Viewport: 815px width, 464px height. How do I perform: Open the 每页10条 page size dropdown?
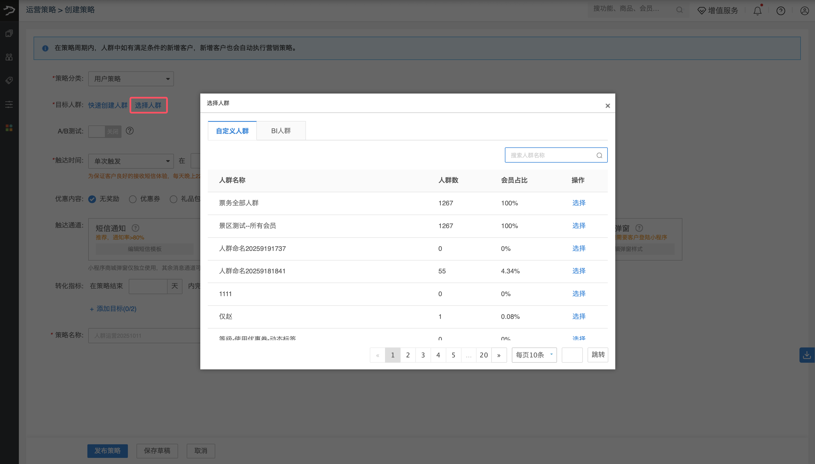point(534,355)
